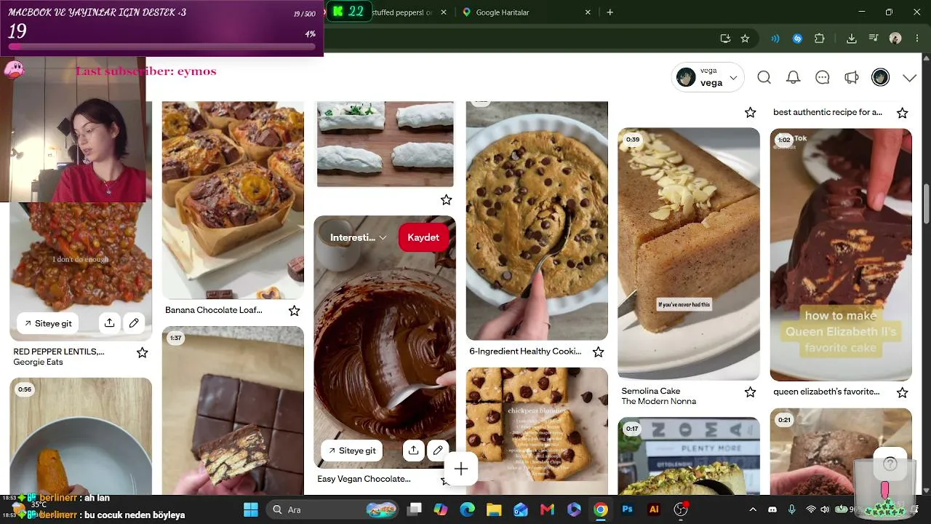This screenshot has height=524, width=931.
Task: Open the 6-Ingredient Healthy Cookie title
Action: coord(525,352)
